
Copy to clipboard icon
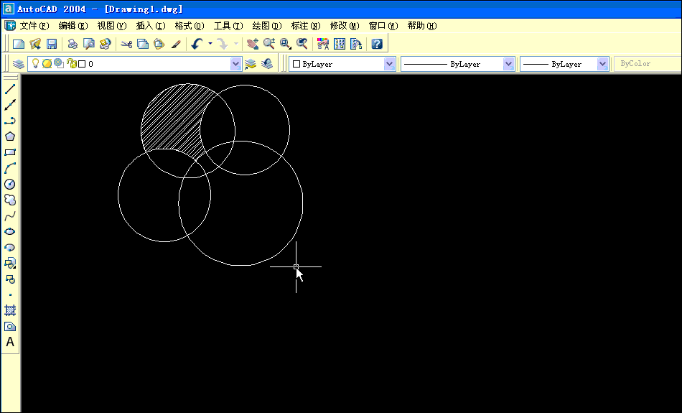(143, 44)
